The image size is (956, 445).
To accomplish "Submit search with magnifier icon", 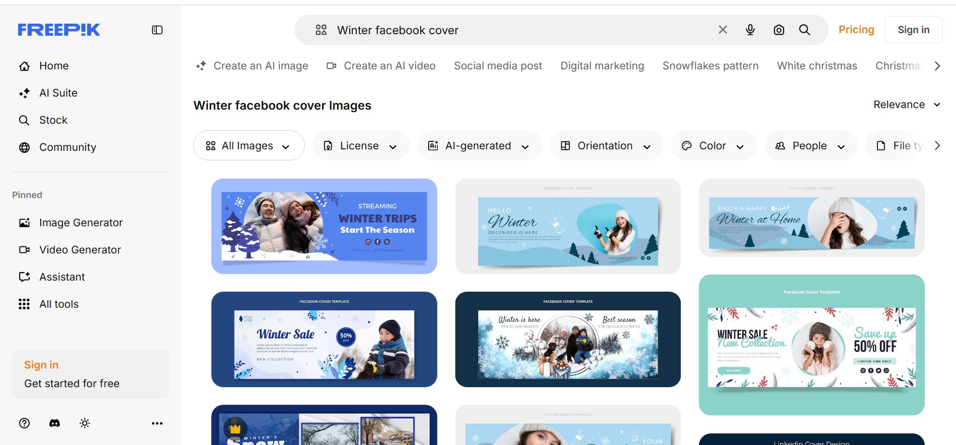I will pyautogui.click(x=805, y=30).
